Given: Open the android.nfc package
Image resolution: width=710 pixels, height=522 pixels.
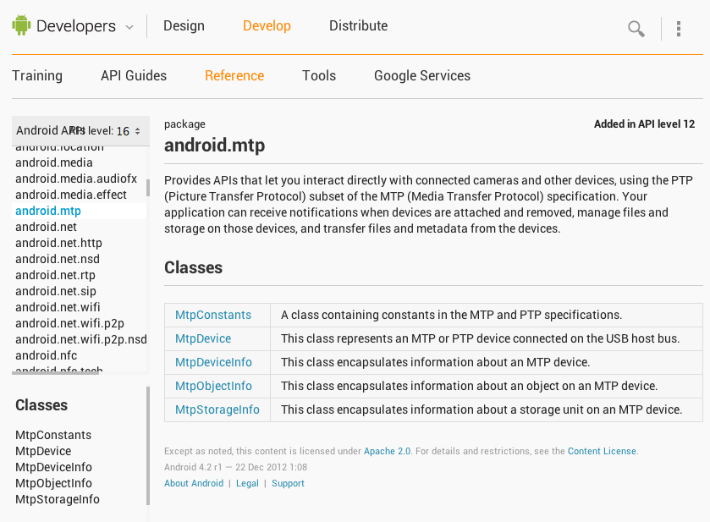Looking at the screenshot, I should pyautogui.click(x=47, y=355).
